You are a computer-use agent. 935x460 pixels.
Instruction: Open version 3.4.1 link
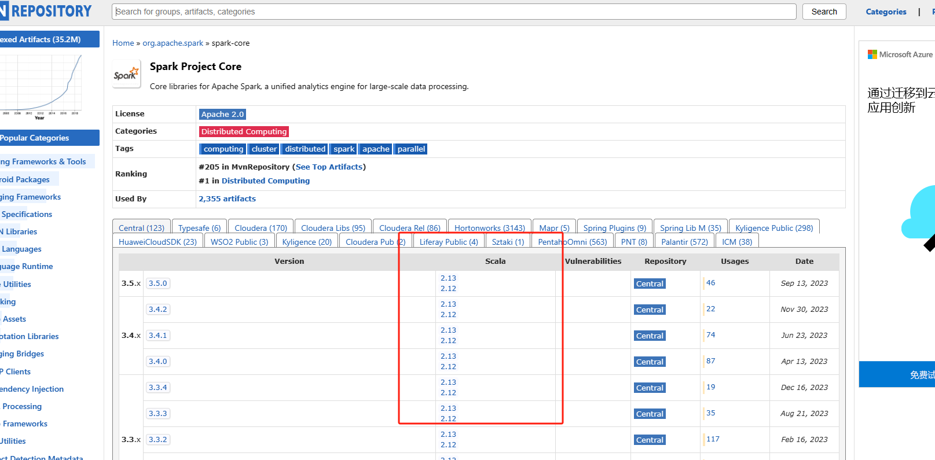[157, 336]
